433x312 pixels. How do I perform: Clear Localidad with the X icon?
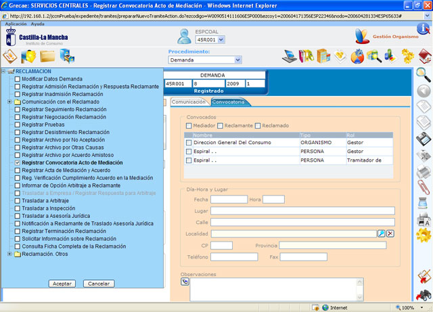390,233
